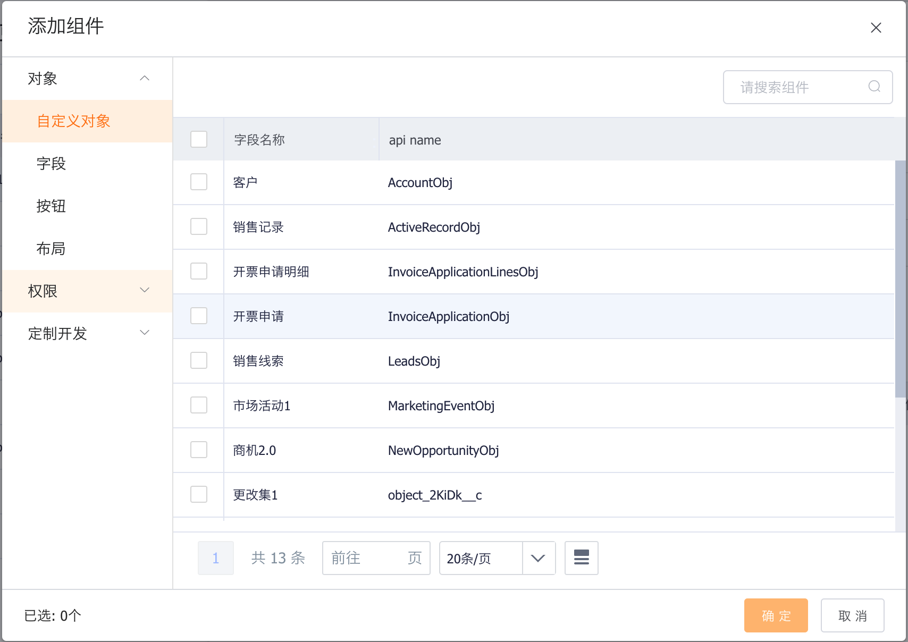Enable the 更改集1 row checkbox
Viewport: 908px width, 642px height.
tap(199, 495)
